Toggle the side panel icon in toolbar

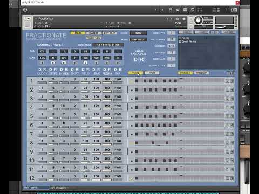pyautogui.click(x=234, y=10)
